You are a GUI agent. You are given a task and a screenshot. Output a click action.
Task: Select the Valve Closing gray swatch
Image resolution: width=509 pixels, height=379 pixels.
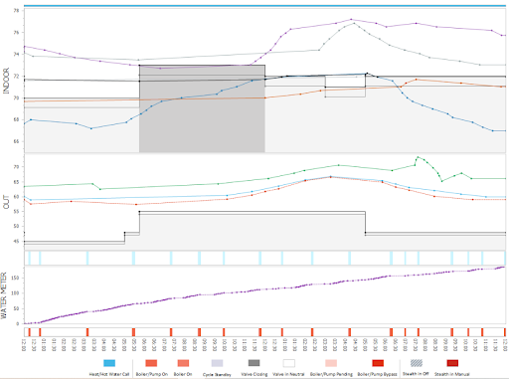(254, 363)
